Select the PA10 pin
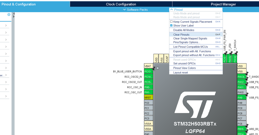This screenshot has width=259, height=135. 242,92
